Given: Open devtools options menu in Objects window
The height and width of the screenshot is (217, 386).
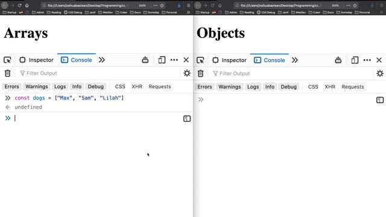Looking at the screenshot, I should click(x=367, y=60).
